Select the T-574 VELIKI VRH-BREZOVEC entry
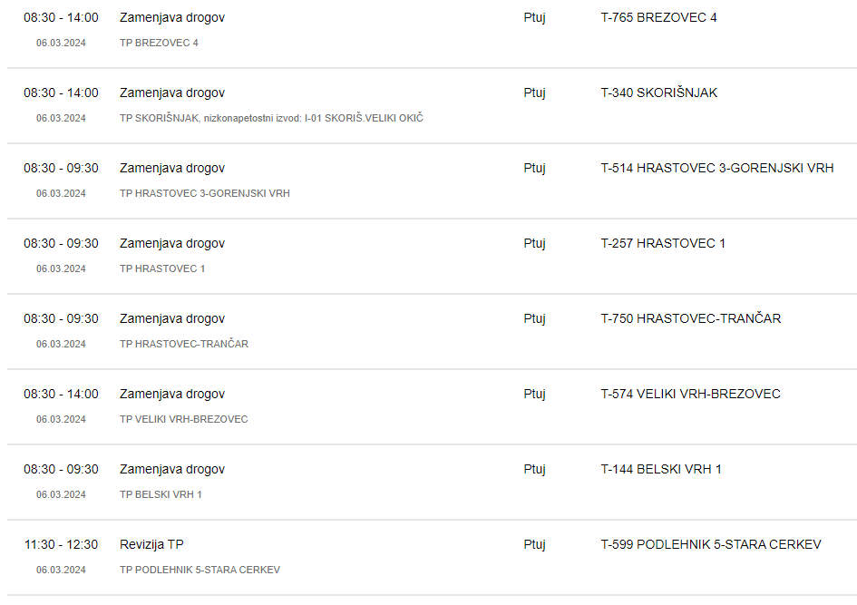Image resolution: width=857 pixels, height=605 pixels. coord(690,394)
